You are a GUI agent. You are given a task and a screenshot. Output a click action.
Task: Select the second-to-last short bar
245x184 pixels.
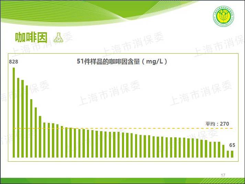pyautogui.click(x=228, y=154)
